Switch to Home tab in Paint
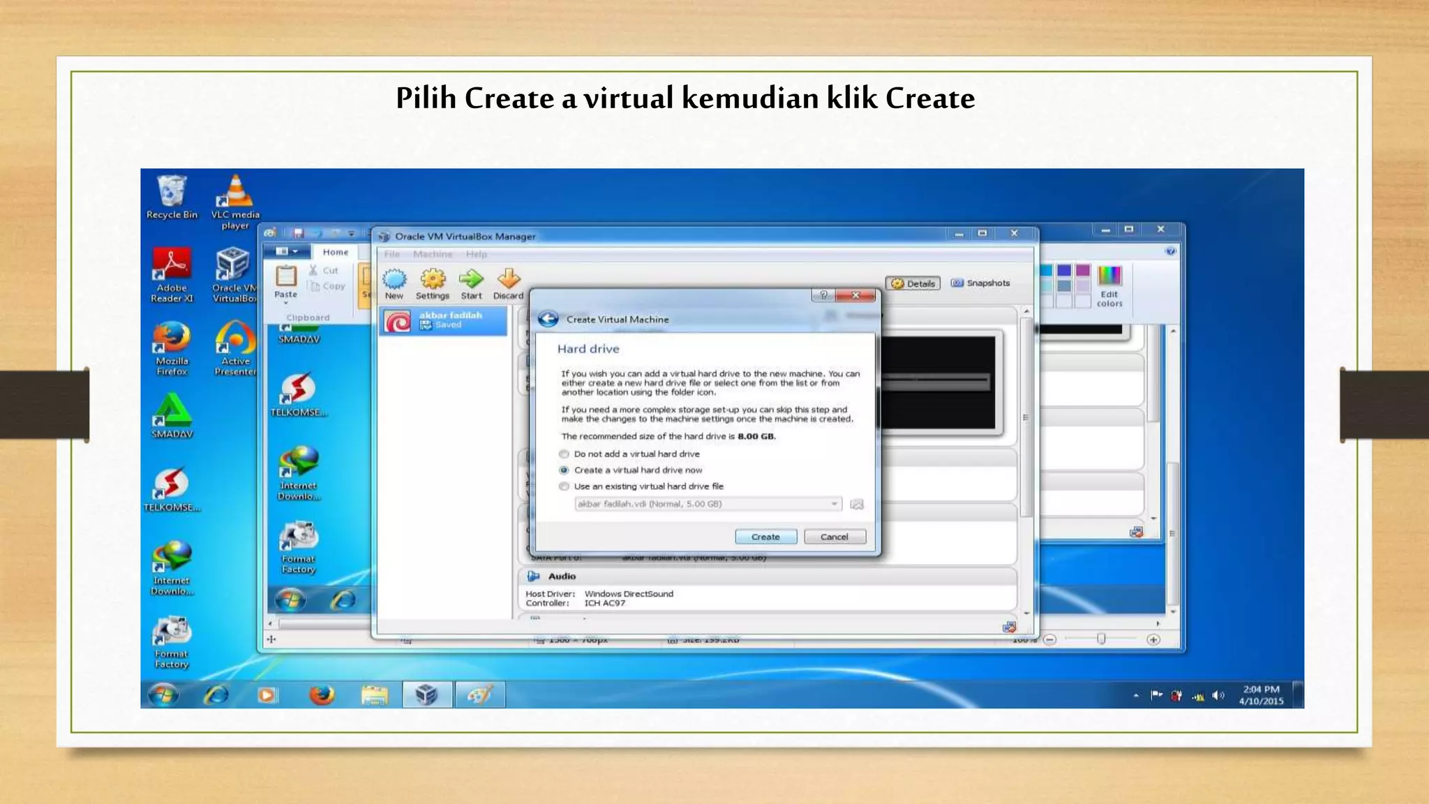This screenshot has width=1429, height=804. (x=336, y=252)
